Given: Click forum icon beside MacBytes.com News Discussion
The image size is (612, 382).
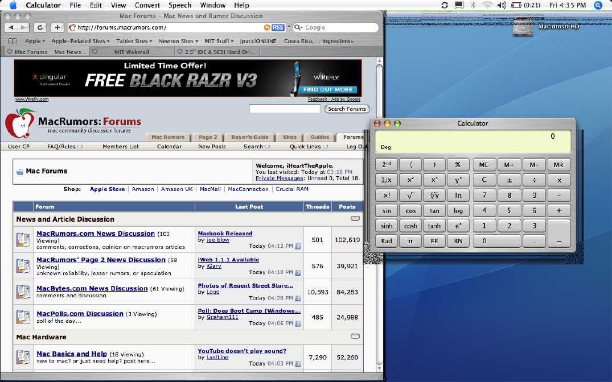Looking at the screenshot, I should click(x=23, y=292).
